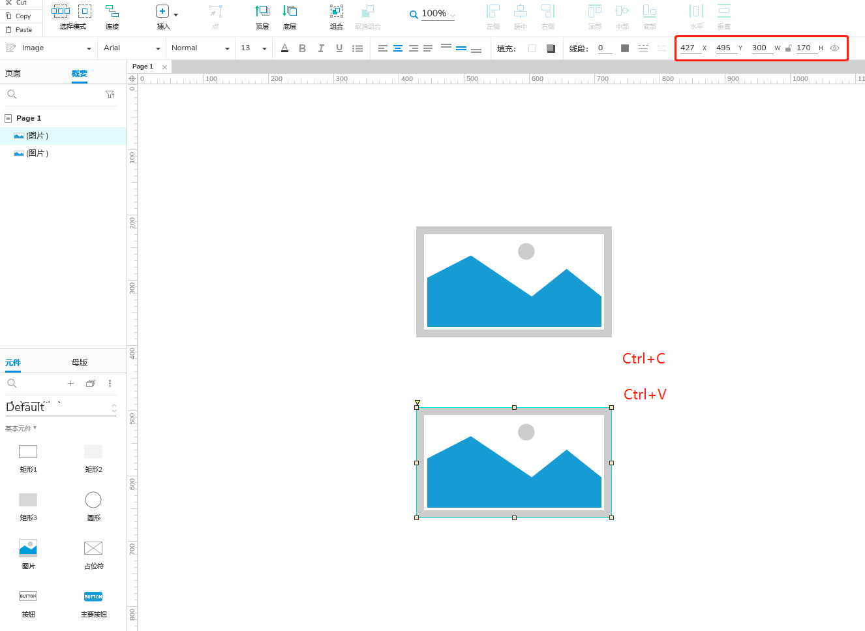Switch to the 概要 tab
This screenshot has height=631, width=865.
pos(80,74)
